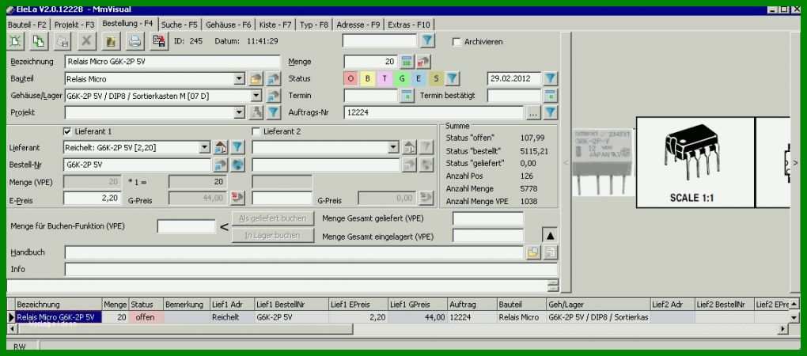807x356 pixels.
Task: Open calendar icon for Termin bestätigt
Action: click(x=551, y=96)
